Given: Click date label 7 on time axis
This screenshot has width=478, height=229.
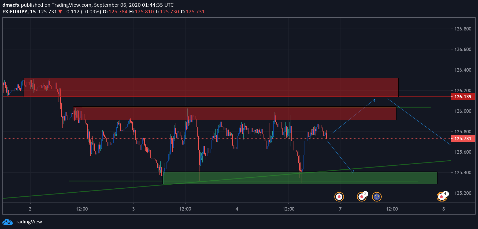Looking at the screenshot, I should pos(340,209).
